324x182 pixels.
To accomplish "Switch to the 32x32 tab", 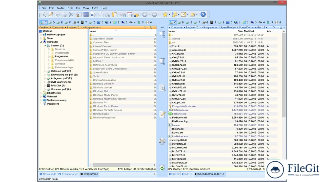I will click(174, 174).
